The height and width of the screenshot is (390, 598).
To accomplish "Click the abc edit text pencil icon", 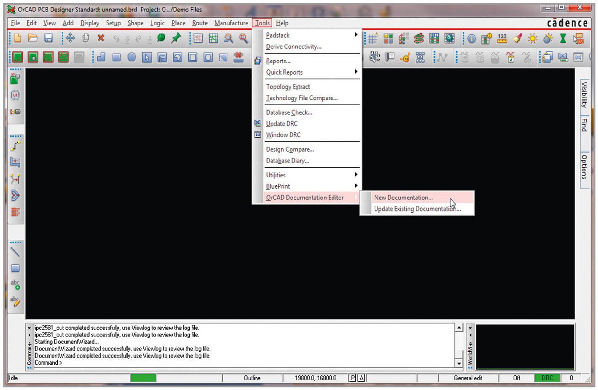I will point(15,301).
